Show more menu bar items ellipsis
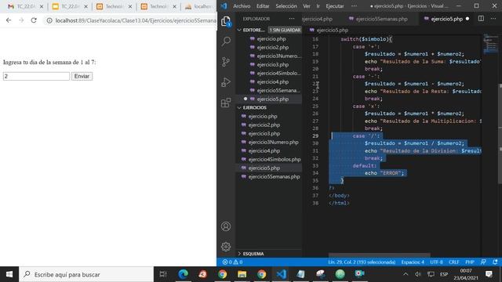 (354, 6)
